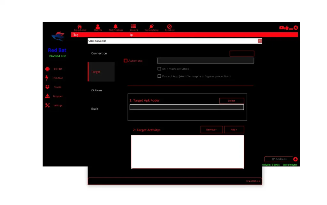Click the Servers icon in top bar
The image size is (327, 205).
(133, 26)
